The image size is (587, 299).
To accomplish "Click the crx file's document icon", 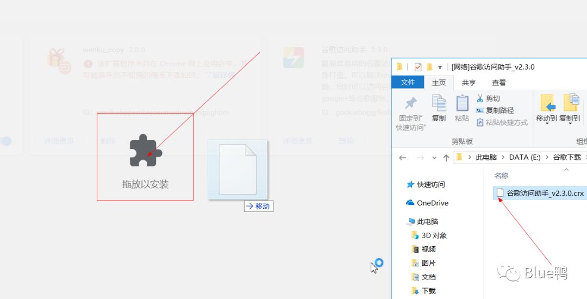I will coord(500,193).
